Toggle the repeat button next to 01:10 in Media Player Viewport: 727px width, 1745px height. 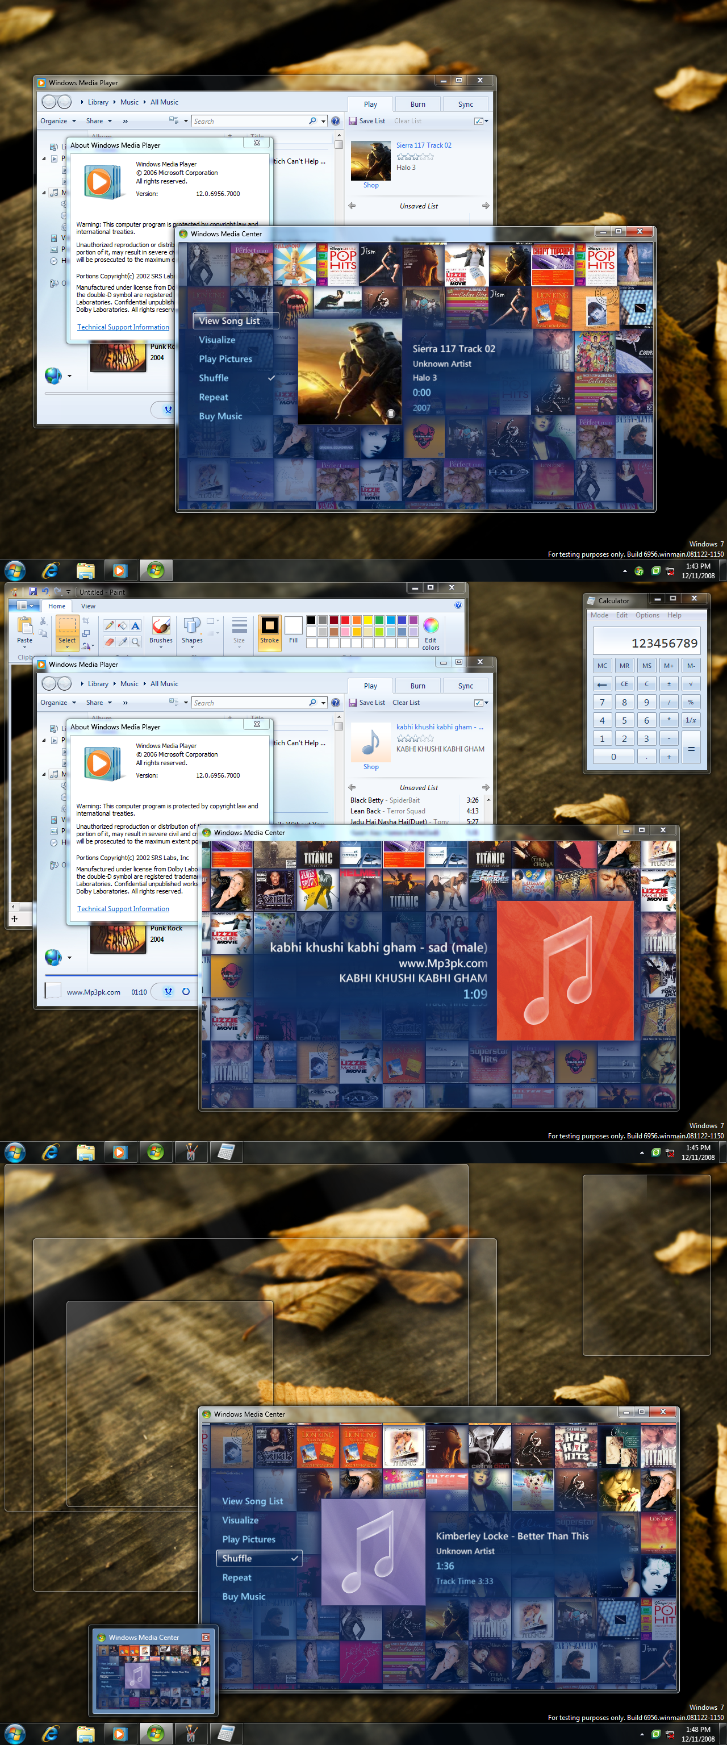pos(186,992)
